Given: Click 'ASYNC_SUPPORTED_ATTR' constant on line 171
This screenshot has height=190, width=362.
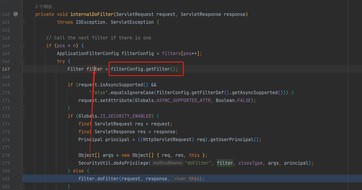Looking at the screenshot, I should click(x=183, y=100).
